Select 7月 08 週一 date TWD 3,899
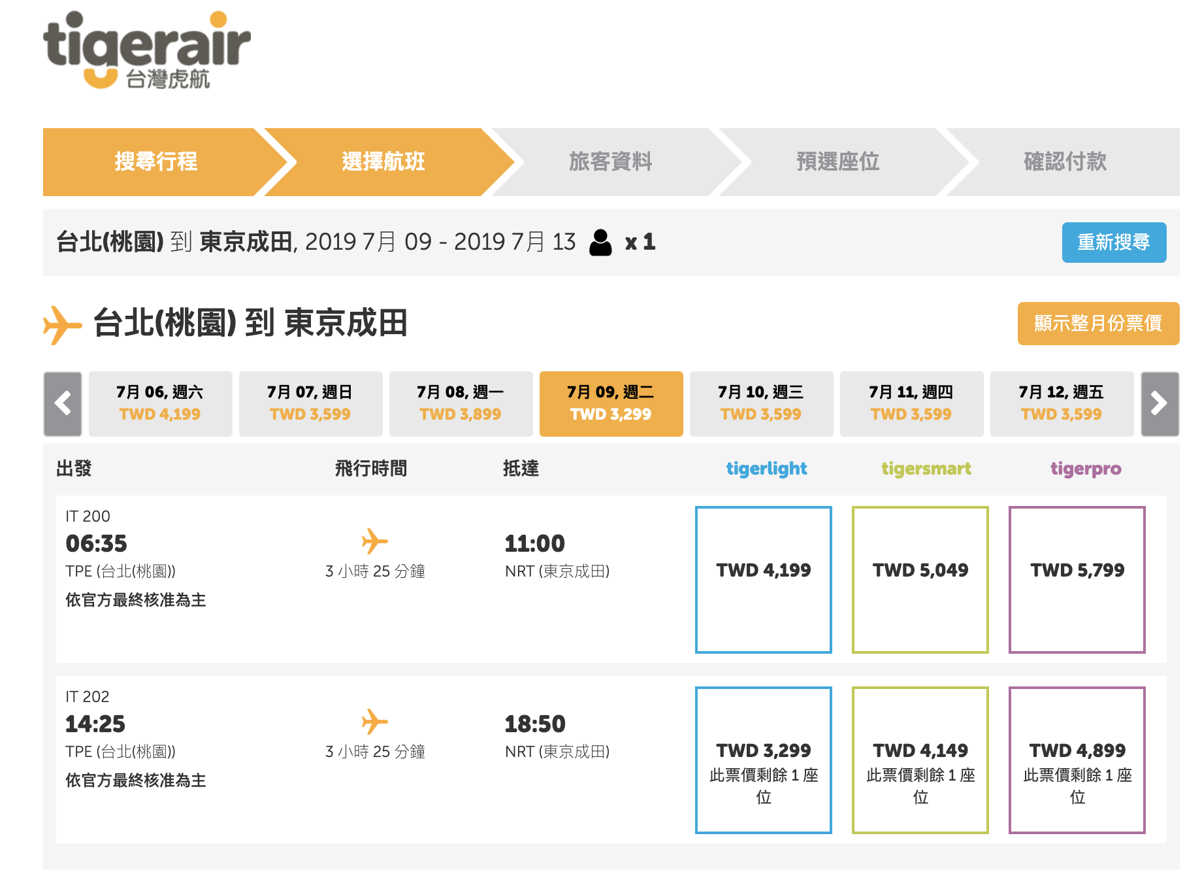Image resolution: width=1185 pixels, height=893 pixels. click(461, 404)
